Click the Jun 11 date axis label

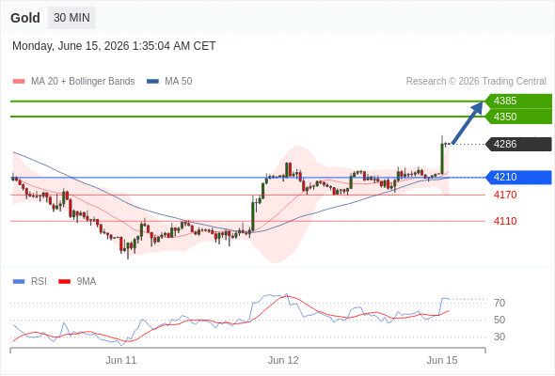(x=121, y=360)
